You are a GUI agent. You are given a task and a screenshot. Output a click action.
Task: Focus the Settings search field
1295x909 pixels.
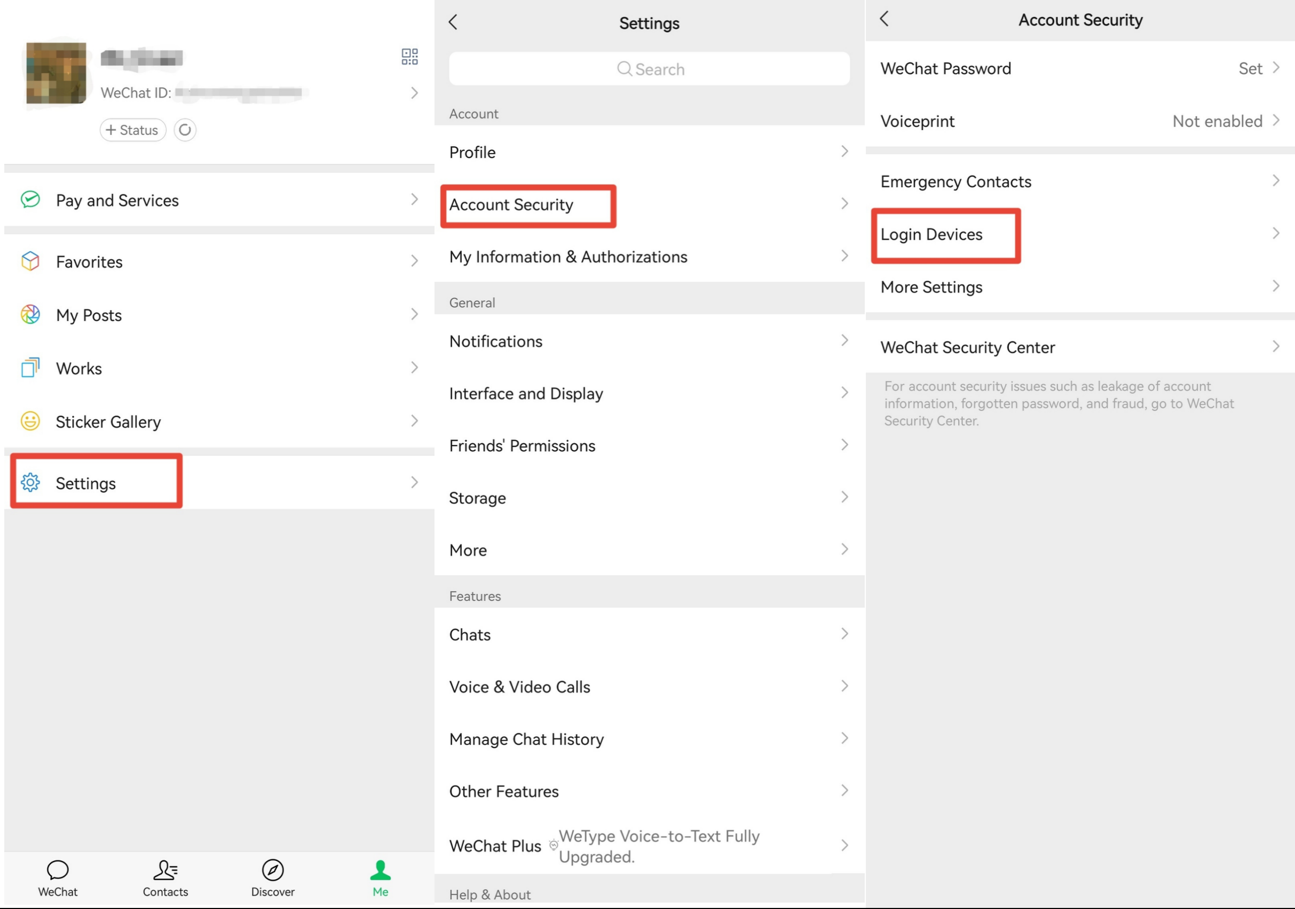click(649, 69)
